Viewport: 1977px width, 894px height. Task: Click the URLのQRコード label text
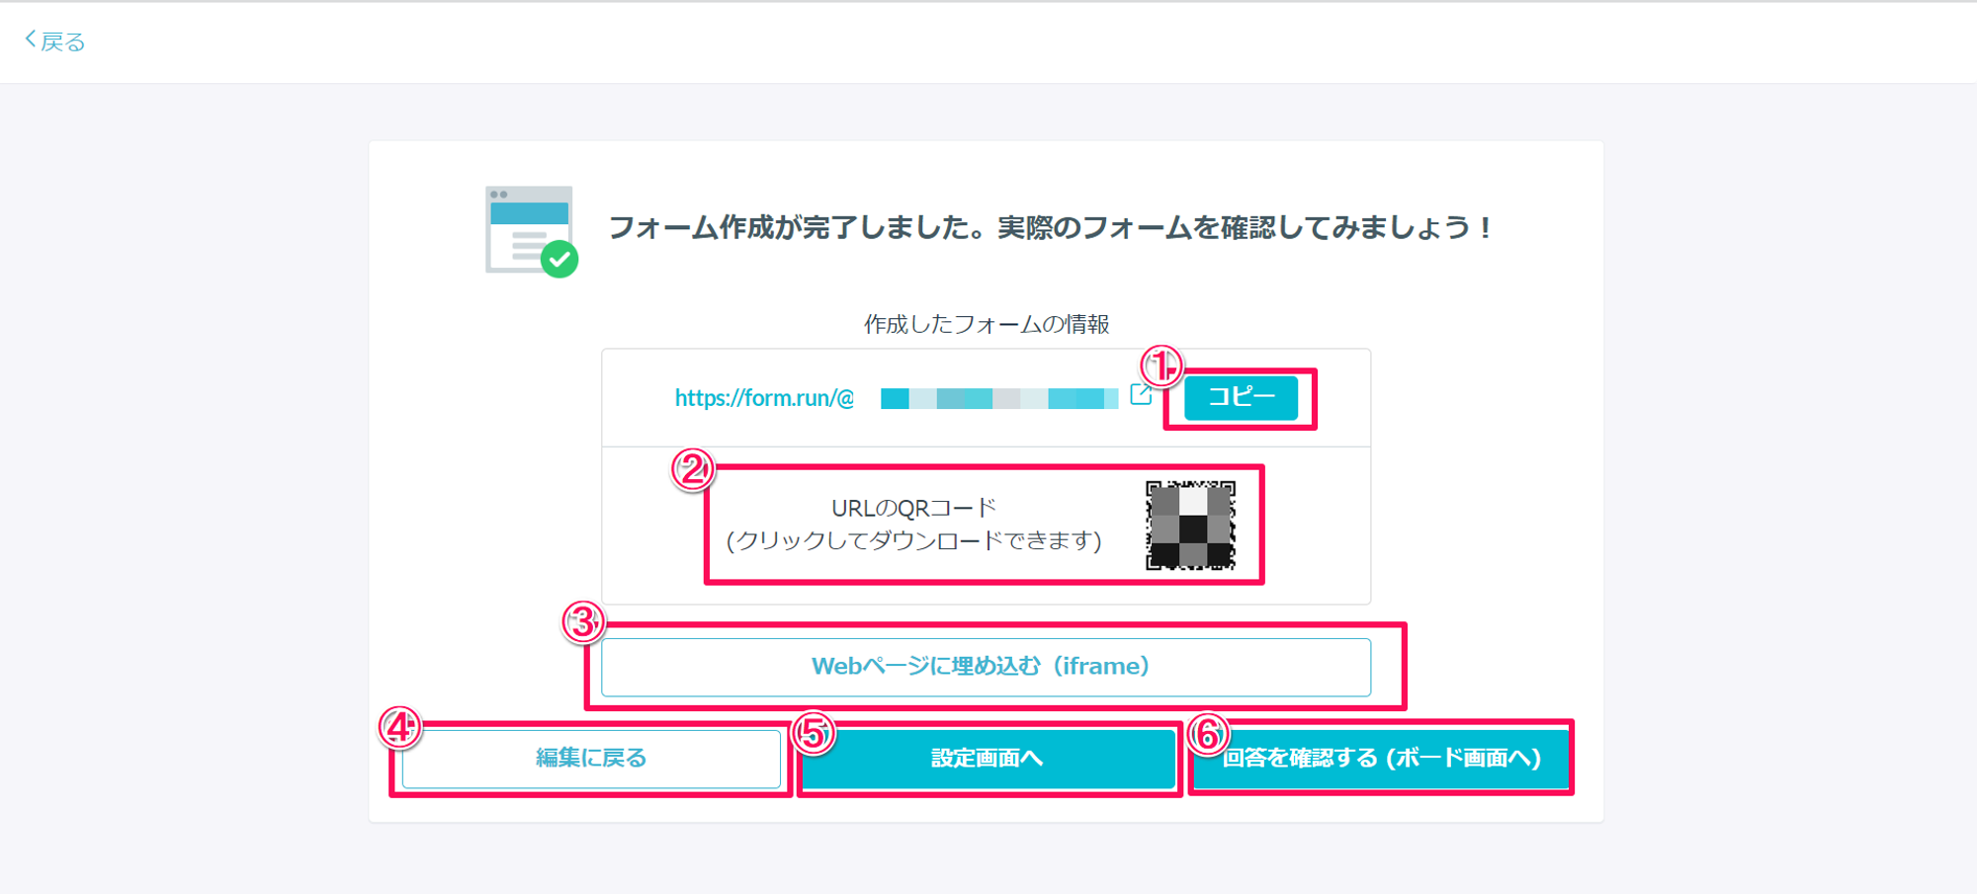(x=913, y=509)
